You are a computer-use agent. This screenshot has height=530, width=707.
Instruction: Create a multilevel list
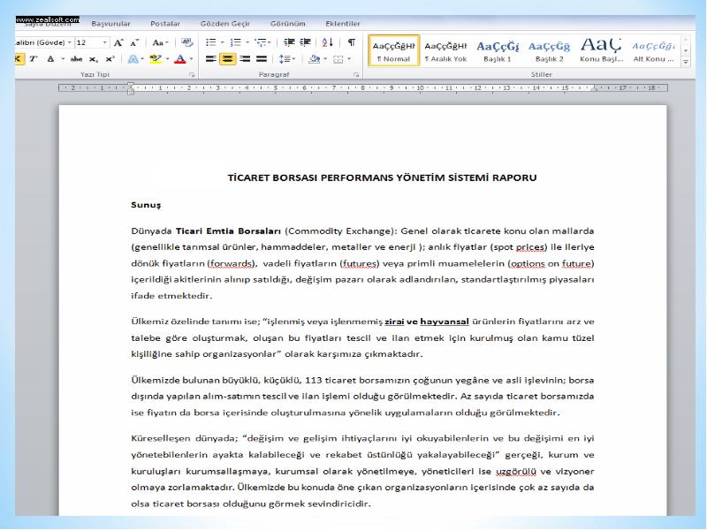point(260,42)
